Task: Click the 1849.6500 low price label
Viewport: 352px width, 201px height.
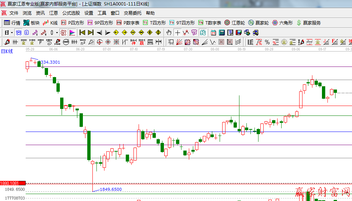Action: (110, 189)
